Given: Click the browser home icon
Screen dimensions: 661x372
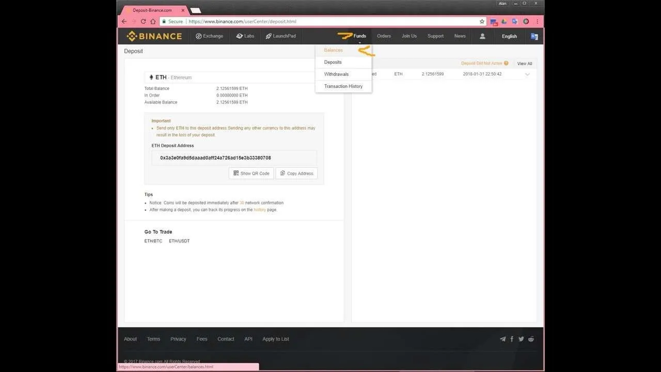Looking at the screenshot, I should tap(153, 22).
